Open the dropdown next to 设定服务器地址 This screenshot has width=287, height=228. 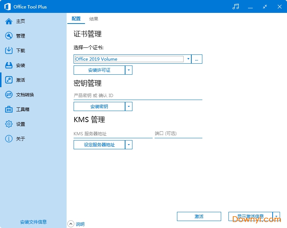(129, 145)
